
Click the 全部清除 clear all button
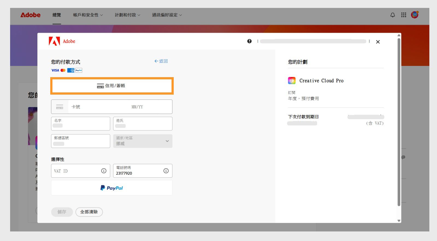click(89, 212)
